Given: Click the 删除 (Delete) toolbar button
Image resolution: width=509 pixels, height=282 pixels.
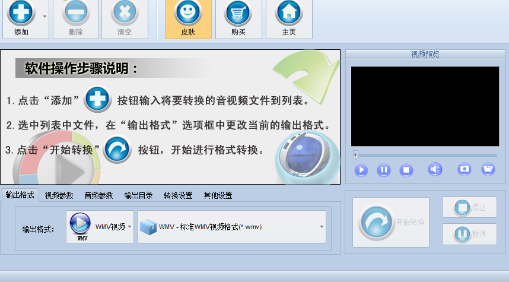Looking at the screenshot, I should 76,19.
